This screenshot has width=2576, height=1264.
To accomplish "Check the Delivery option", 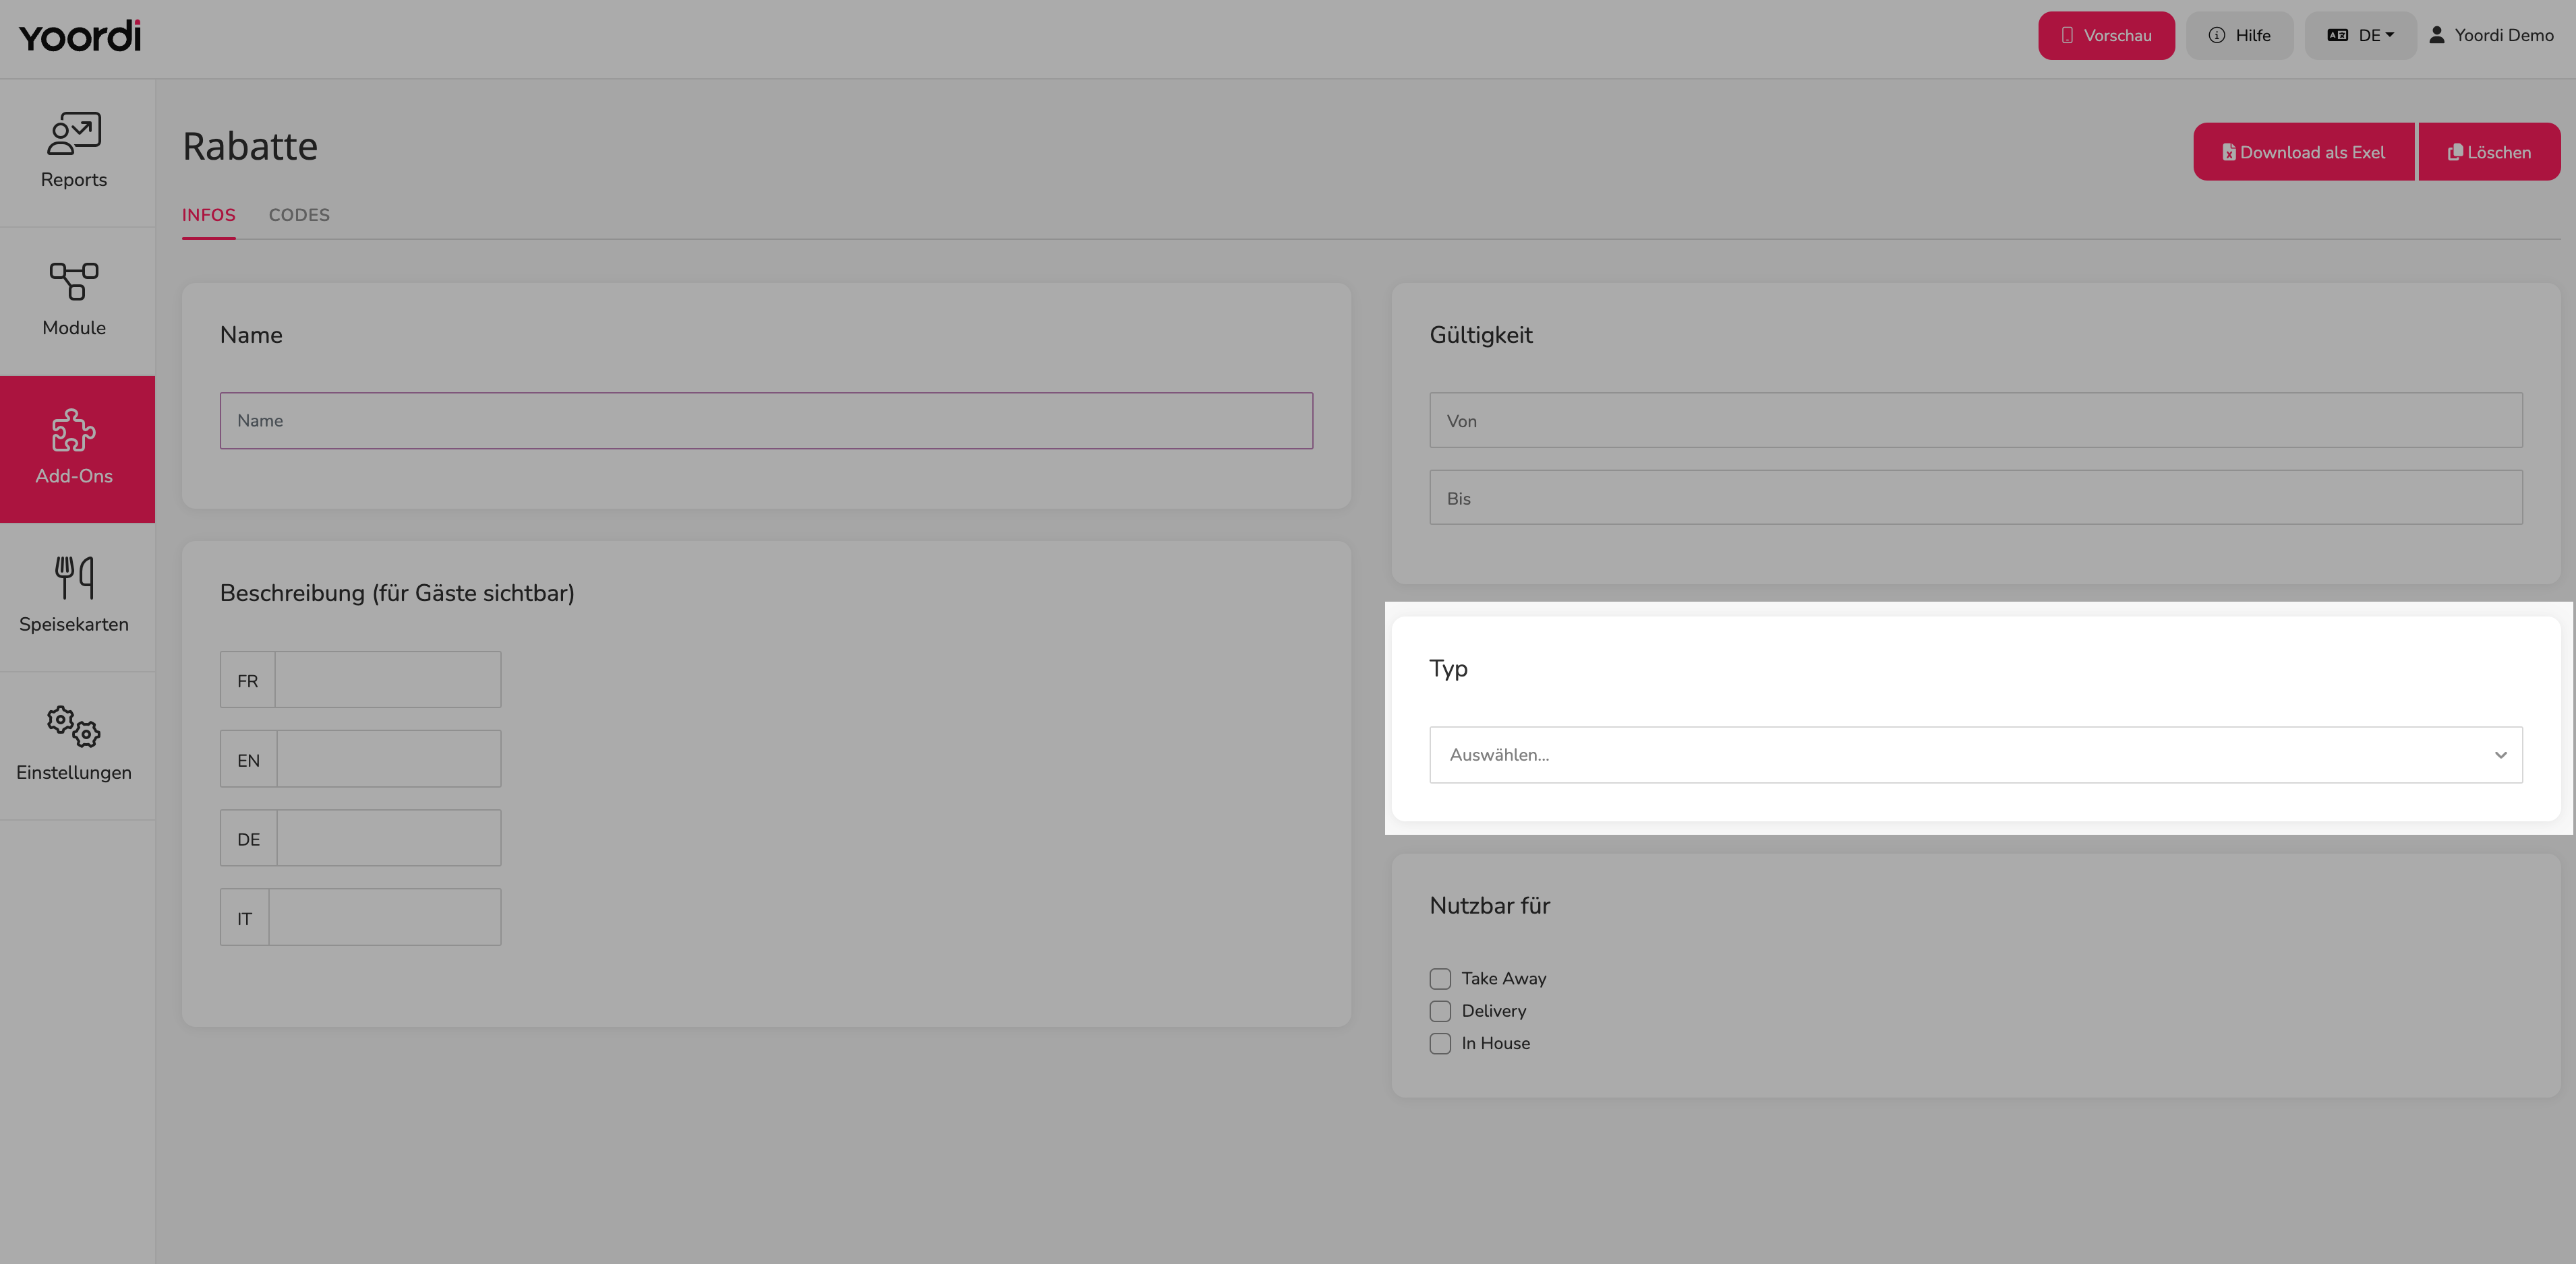I will point(1440,1010).
